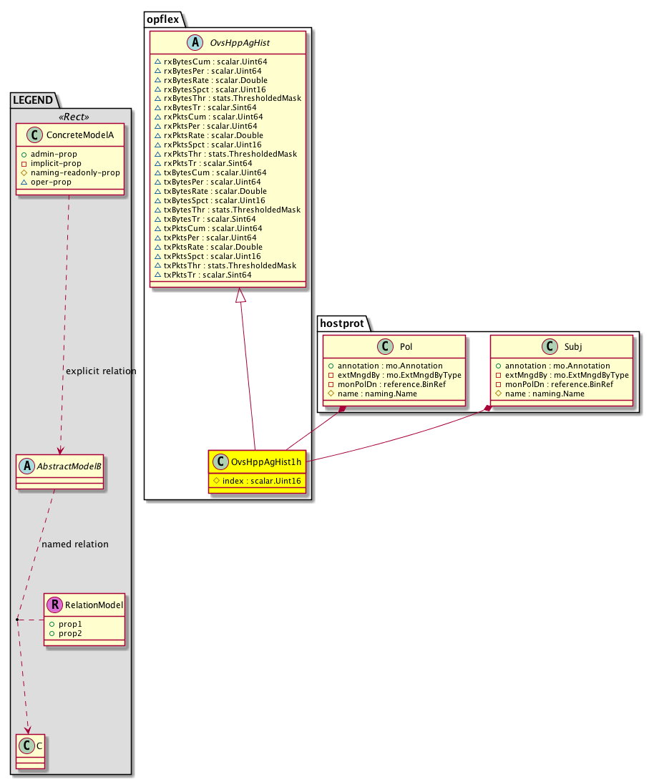The image size is (654, 782).
Task: Click the composition diamond below the Pol class
Action: click(344, 409)
